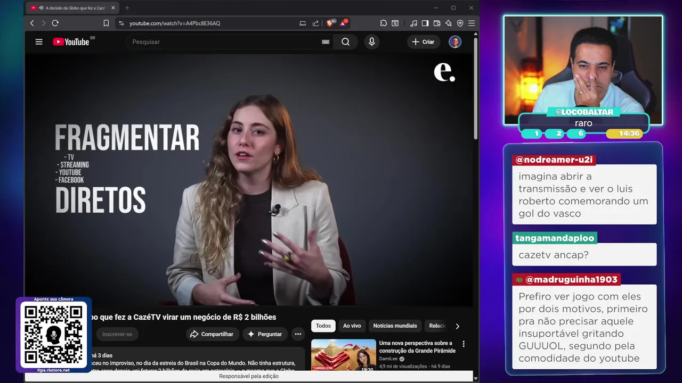Open Brave Shields lion icon

[330, 23]
